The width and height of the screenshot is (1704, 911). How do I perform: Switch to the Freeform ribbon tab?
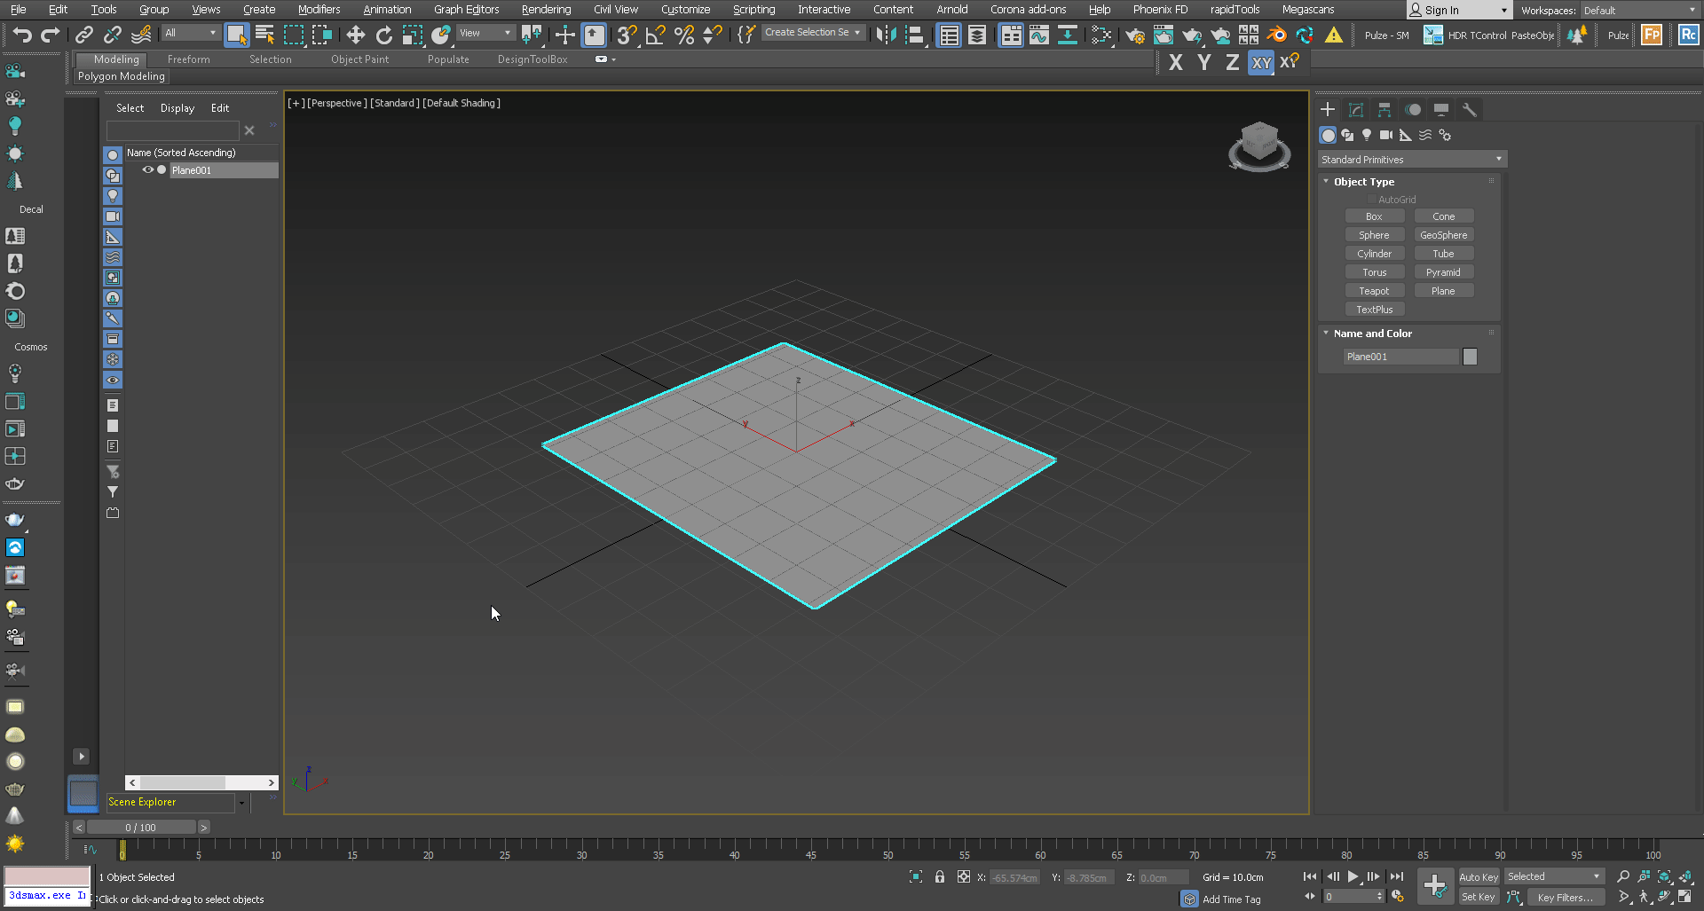pyautogui.click(x=188, y=59)
